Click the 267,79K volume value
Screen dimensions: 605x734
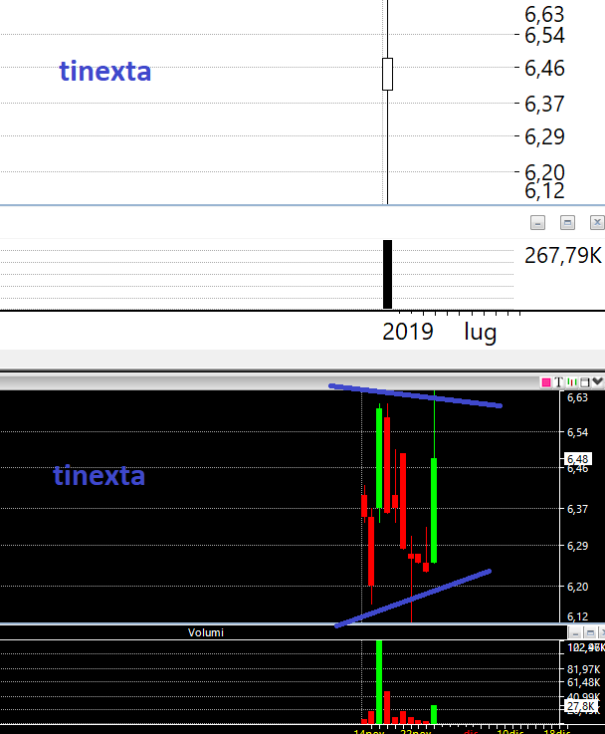click(x=563, y=256)
